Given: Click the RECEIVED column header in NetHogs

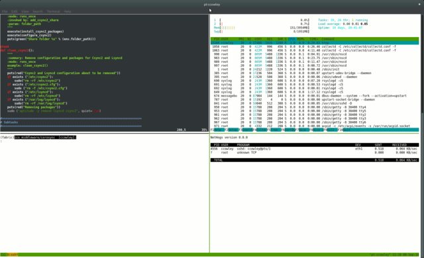Looking at the screenshot, I should 399,145.
